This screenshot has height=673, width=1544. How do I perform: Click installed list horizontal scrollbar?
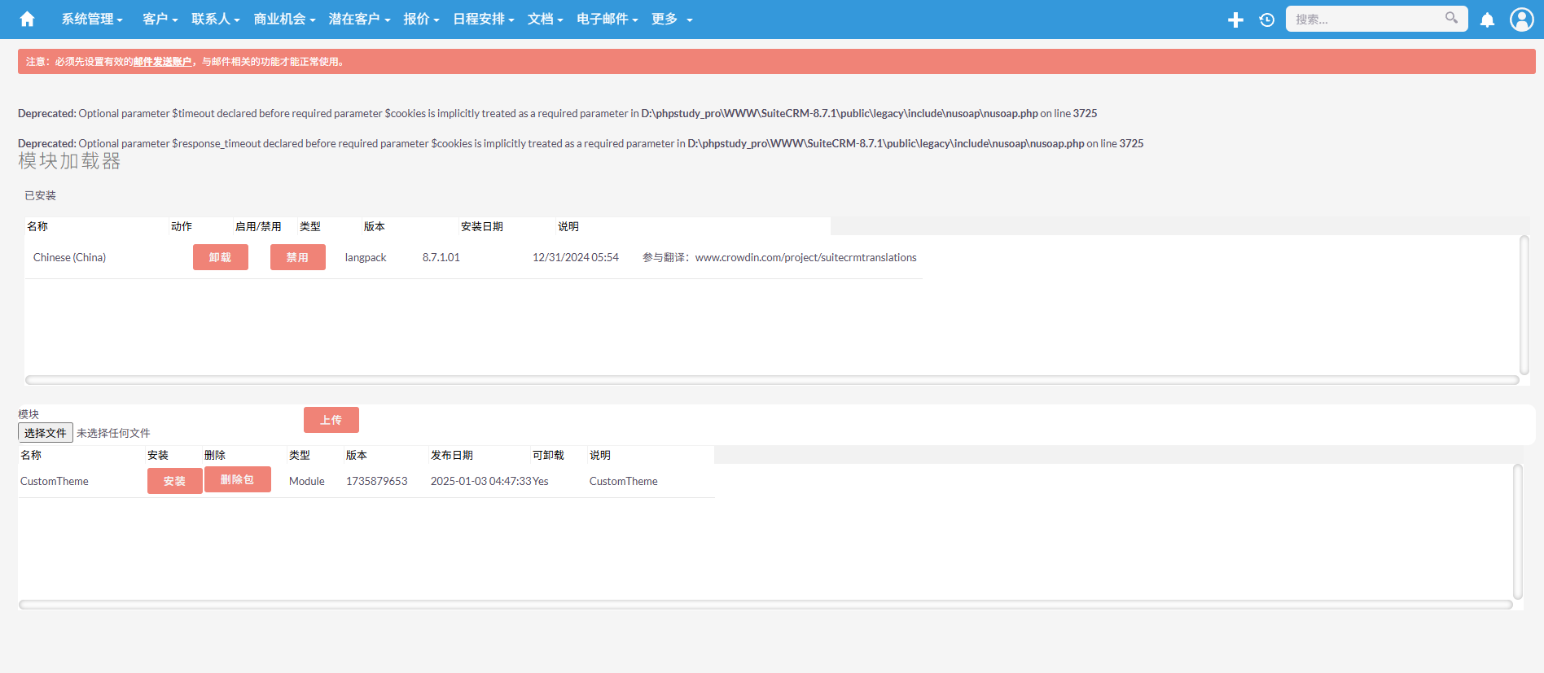click(x=772, y=380)
